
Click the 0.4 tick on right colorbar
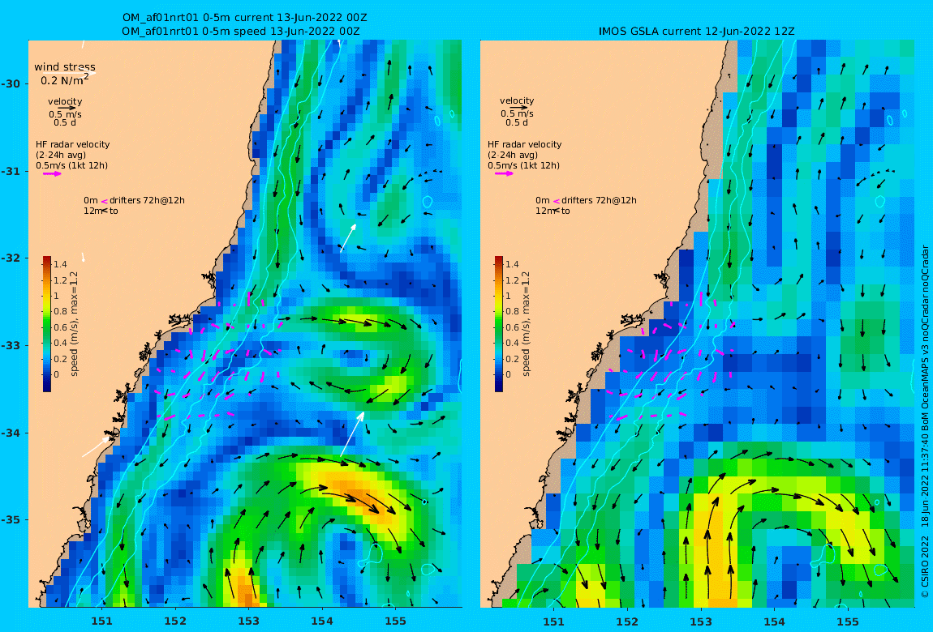(x=512, y=343)
